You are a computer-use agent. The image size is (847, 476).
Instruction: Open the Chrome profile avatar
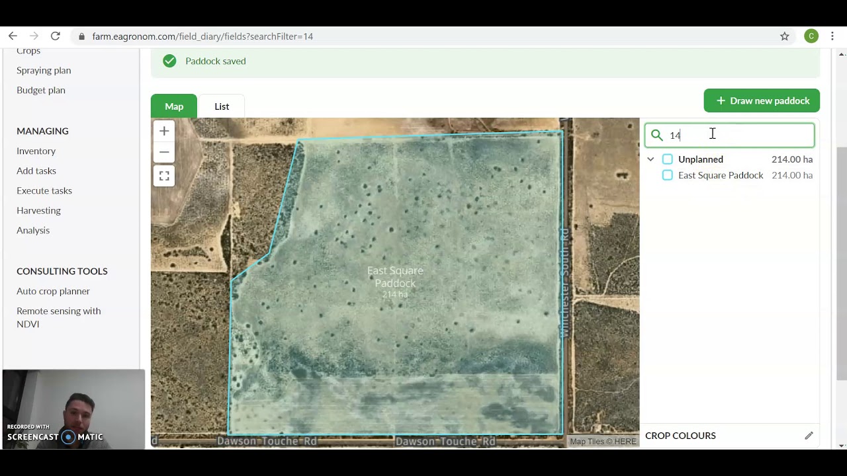tap(811, 36)
